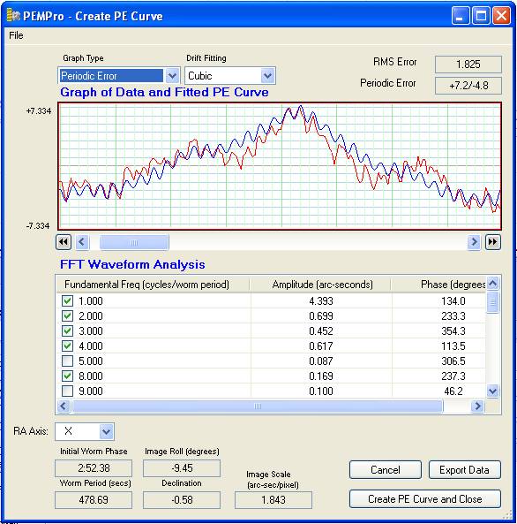
Task: Click the graph scrollbar left arrow
Action: click(x=82, y=241)
